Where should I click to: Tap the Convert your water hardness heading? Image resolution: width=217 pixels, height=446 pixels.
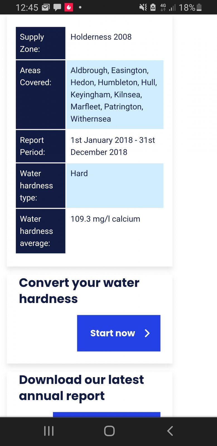[x=79, y=291]
